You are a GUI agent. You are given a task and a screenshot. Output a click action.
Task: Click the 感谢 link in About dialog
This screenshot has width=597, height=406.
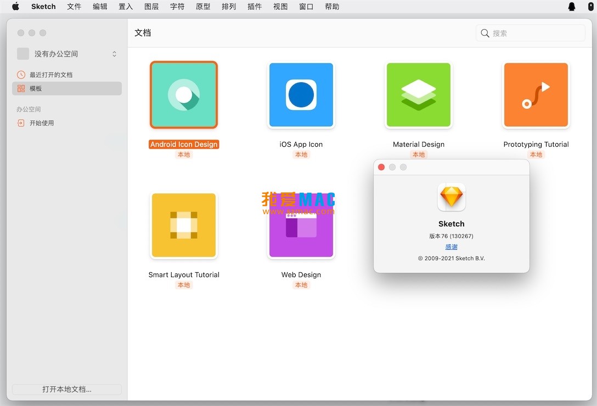451,247
